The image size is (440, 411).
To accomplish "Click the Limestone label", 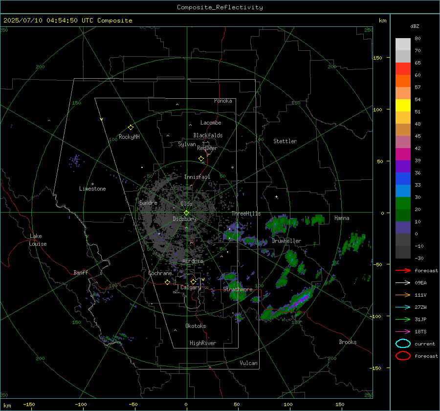I will coord(92,189).
